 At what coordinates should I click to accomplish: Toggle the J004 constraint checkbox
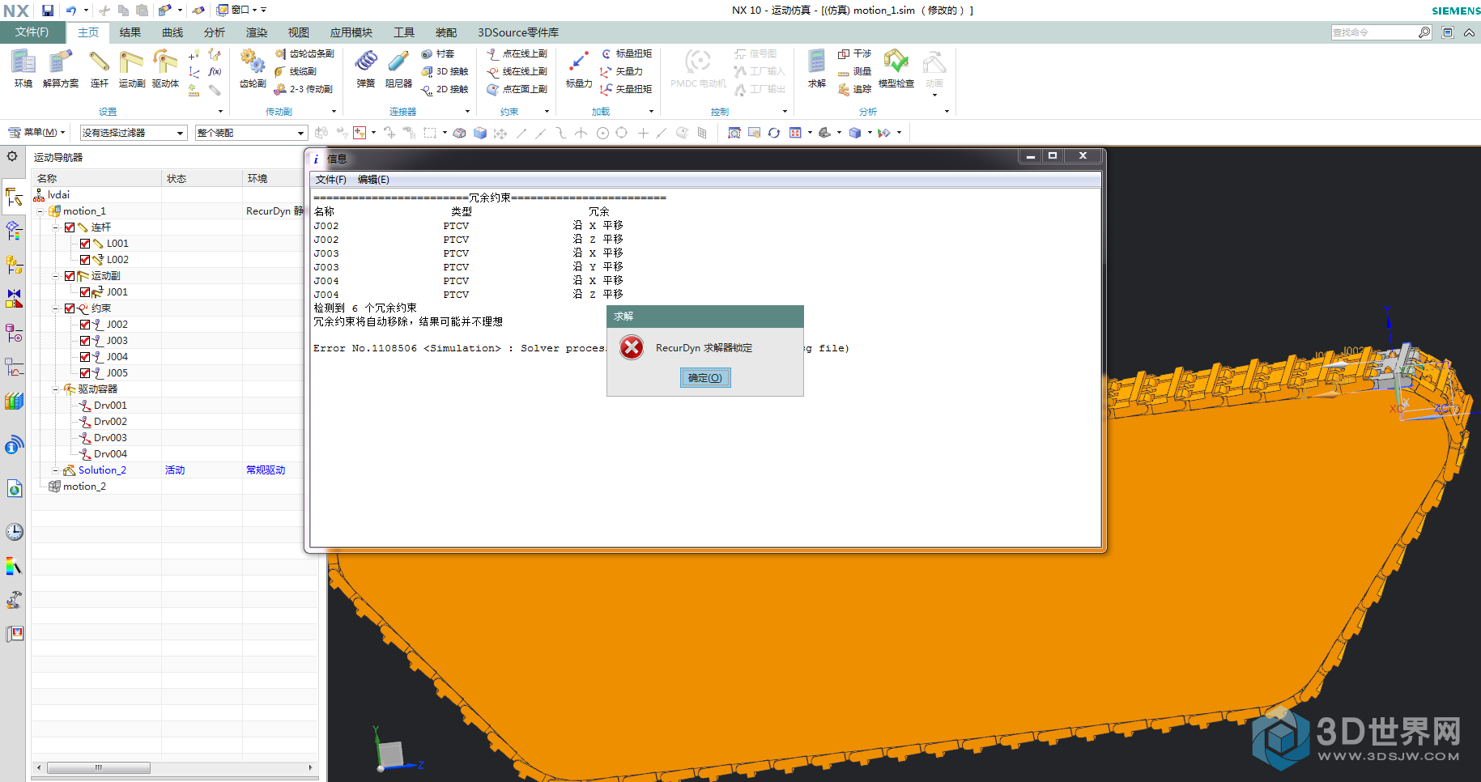[85, 357]
